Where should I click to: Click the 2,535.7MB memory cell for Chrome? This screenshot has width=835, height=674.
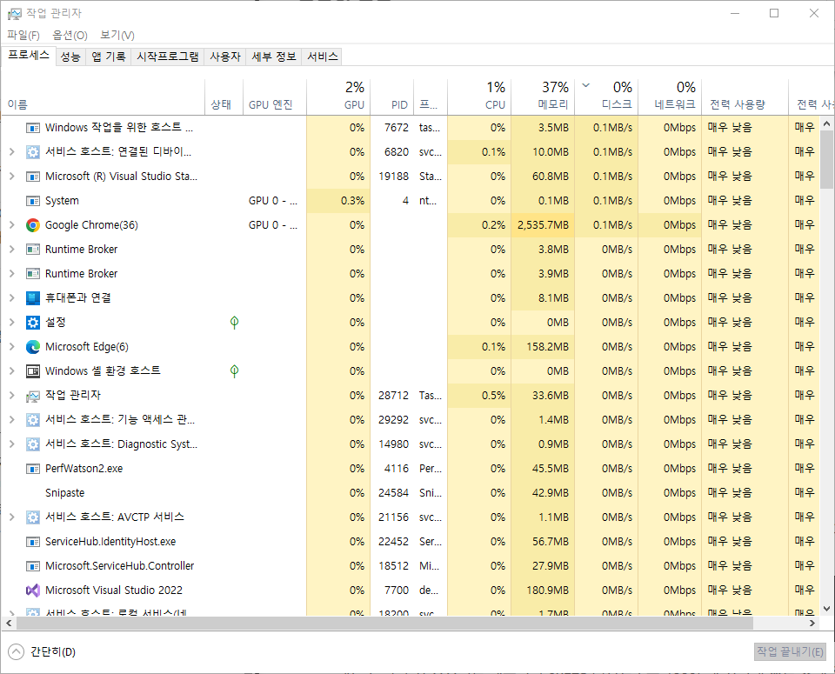coord(543,225)
